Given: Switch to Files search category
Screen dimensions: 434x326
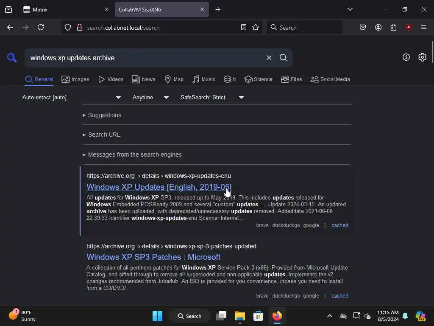Looking at the screenshot, I should point(291,79).
